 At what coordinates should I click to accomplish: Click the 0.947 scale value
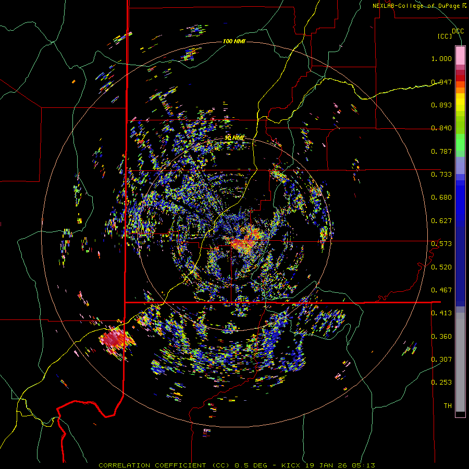coord(441,82)
